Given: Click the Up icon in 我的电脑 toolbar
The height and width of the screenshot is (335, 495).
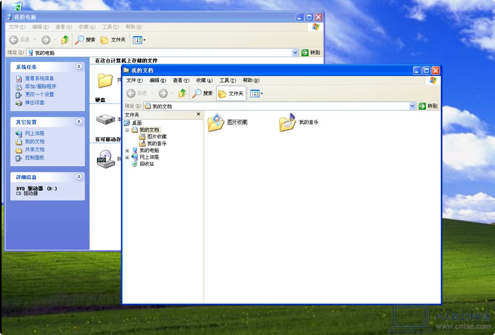Looking at the screenshot, I should (65, 40).
